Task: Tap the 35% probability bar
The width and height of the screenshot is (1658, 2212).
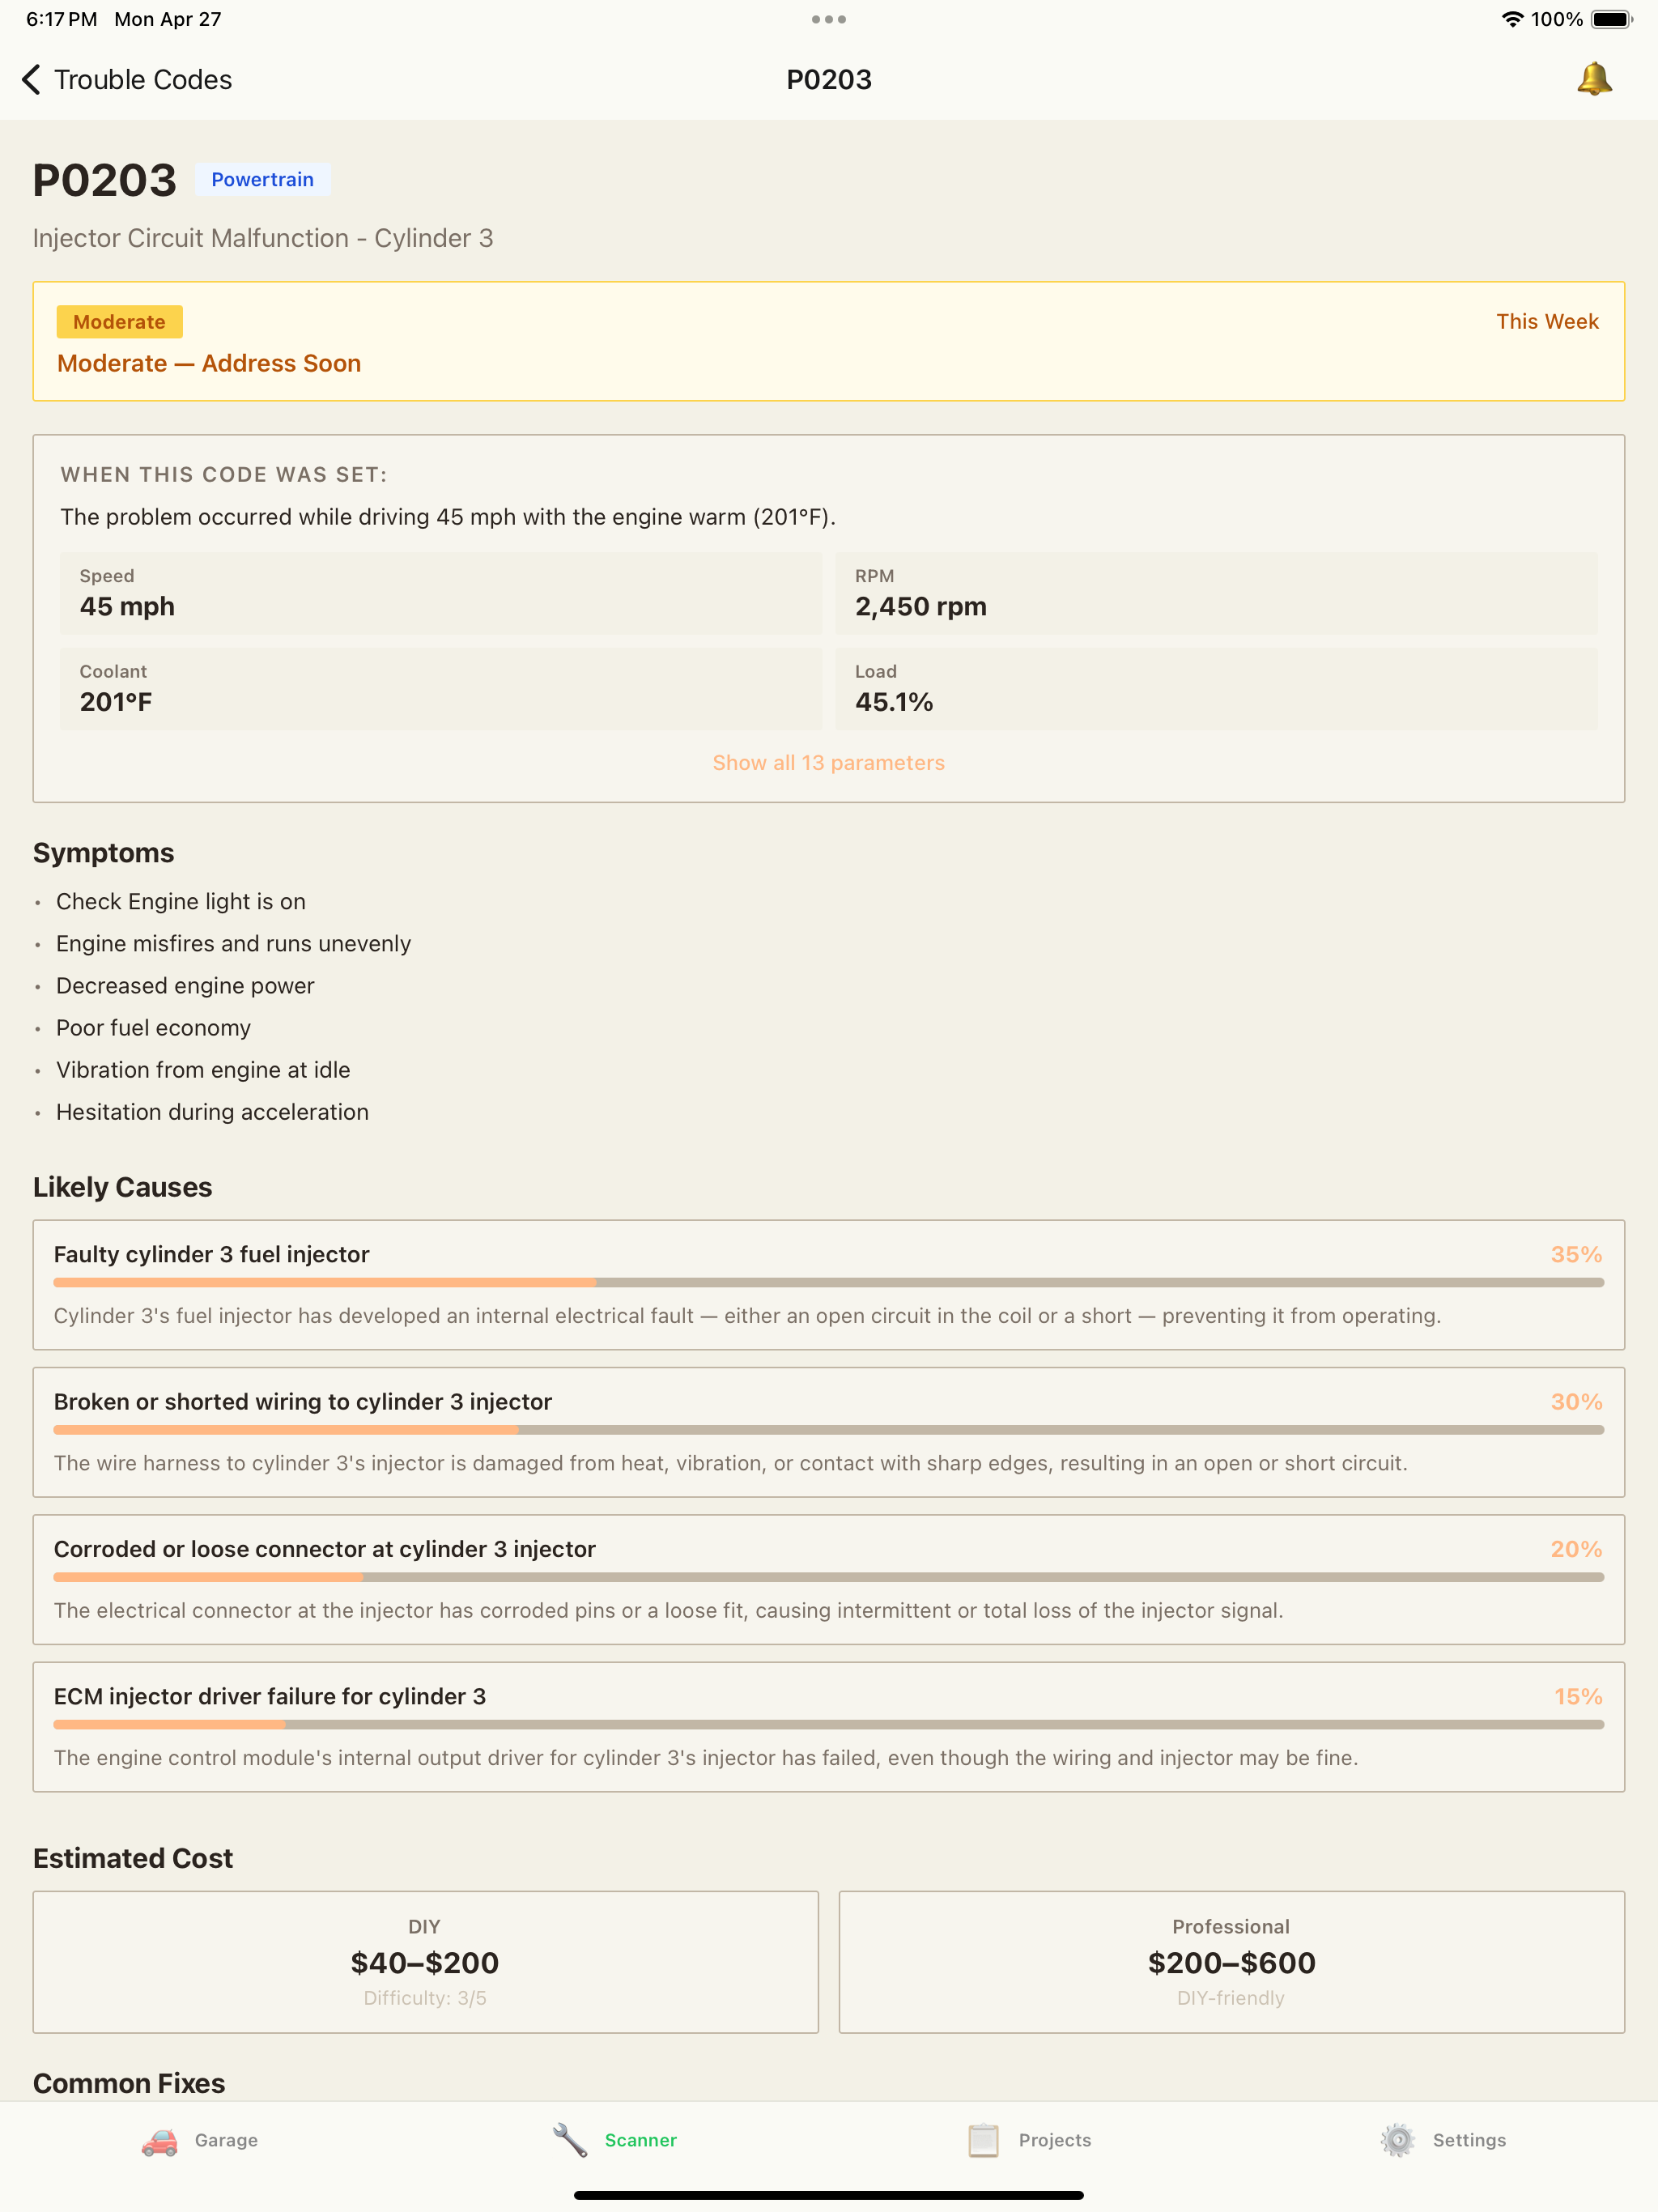Action: click(829, 1282)
